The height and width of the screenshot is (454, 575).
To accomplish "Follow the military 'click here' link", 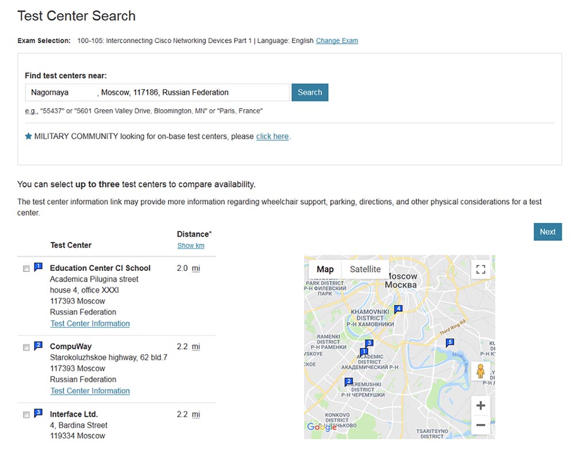I will [x=273, y=136].
